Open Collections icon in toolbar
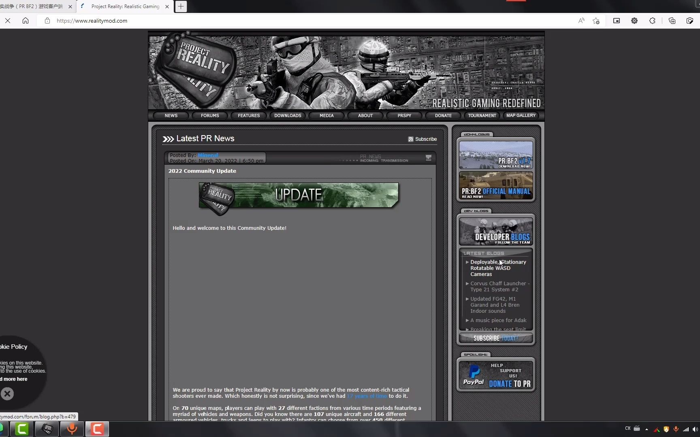Screen dimensions: 700x437 click(672, 21)
